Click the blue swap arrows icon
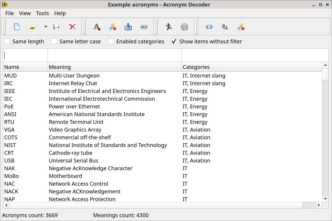The image size is (332, 221). coord(209,27)
